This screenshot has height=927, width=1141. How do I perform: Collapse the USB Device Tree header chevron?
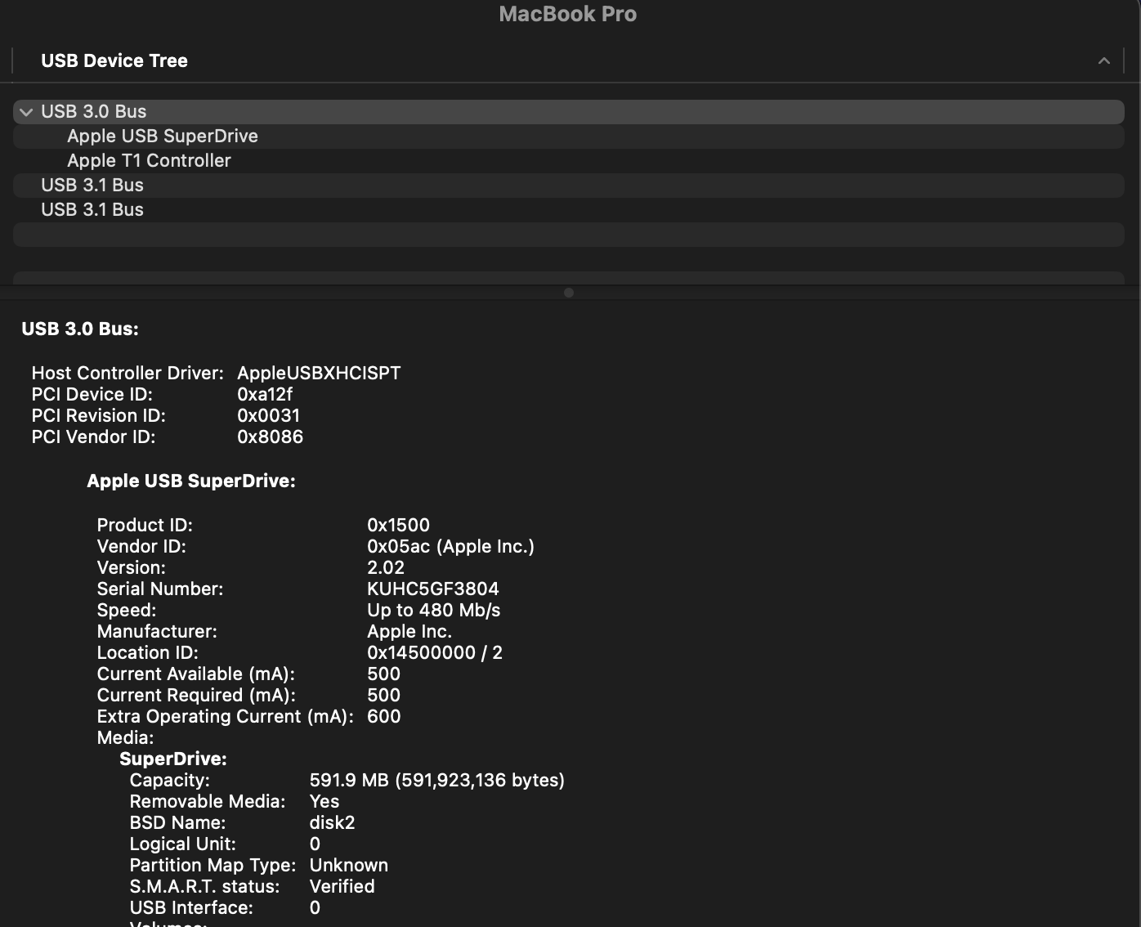point(1103,60)
